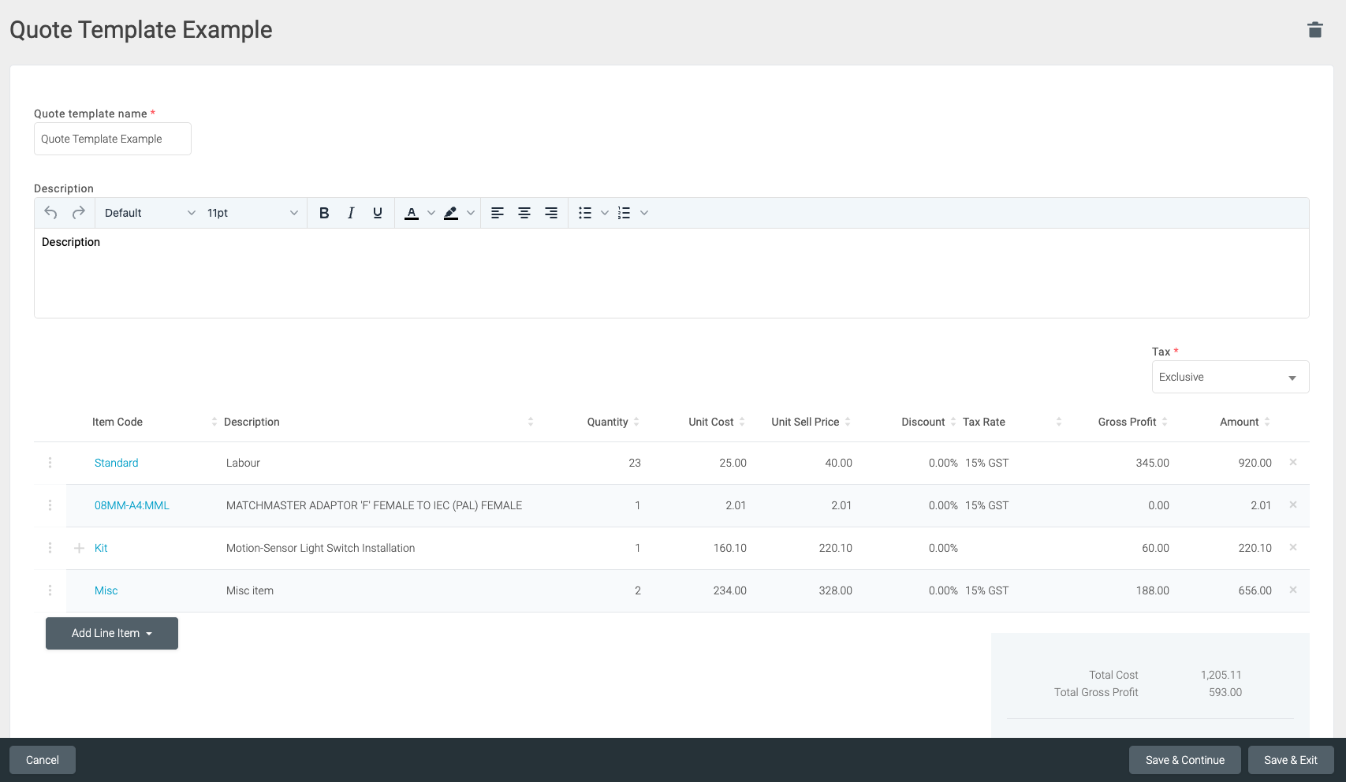Open the Misc item link
1346x782 pixels.
coord(106,590)
